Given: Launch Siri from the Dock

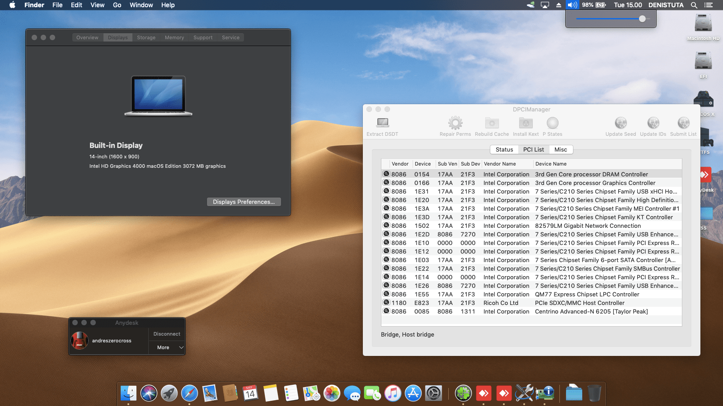Looking at the screenshot, I should click(x=149, y=393).
